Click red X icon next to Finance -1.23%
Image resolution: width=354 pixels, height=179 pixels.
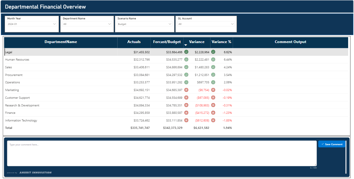click(213, 113)
